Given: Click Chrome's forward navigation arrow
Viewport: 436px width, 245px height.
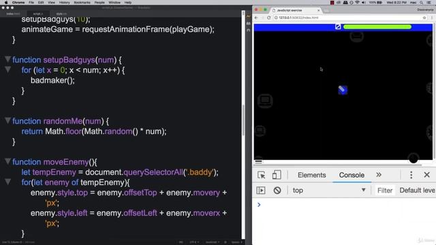Looking at the screenshot, I should [x=262, y=18].
